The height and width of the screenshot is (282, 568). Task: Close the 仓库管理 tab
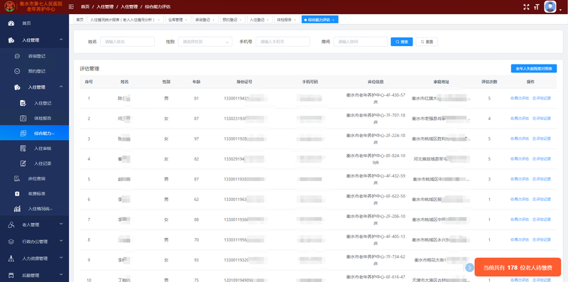coord(187,20)
